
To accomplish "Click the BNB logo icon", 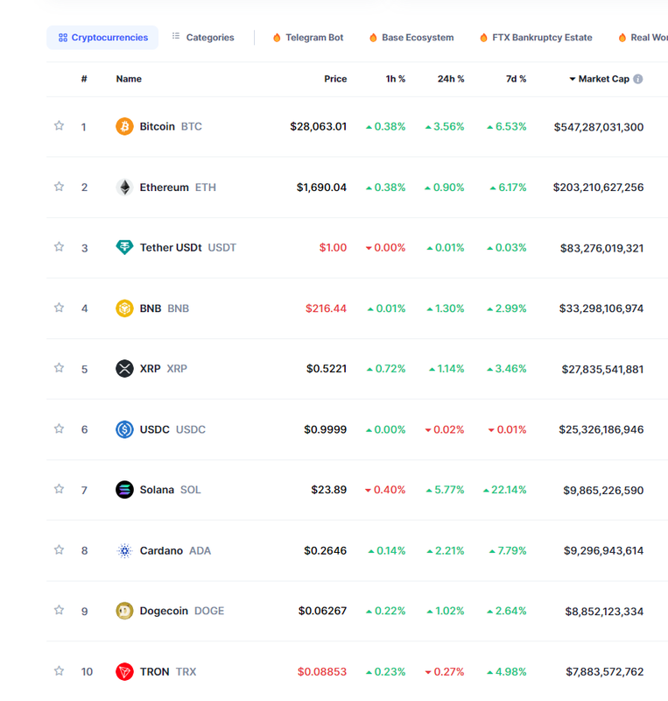I will [x=124, y=308].
